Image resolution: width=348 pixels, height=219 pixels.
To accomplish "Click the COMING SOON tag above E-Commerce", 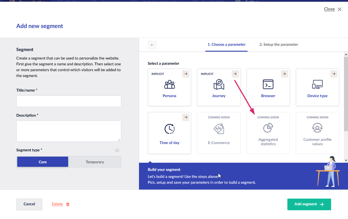I will tap(219, 117).
